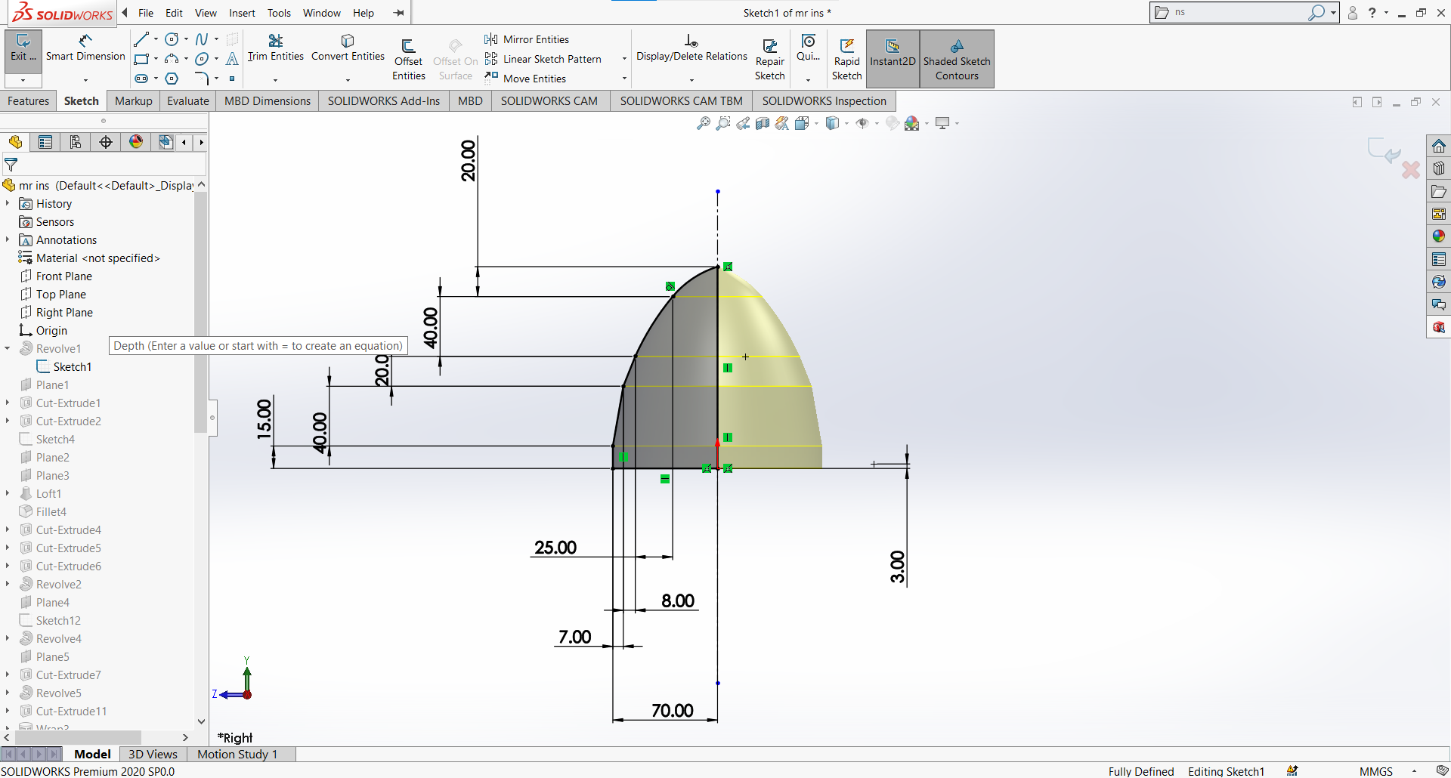The width and height of the screenshot is (1451, 778).
Task: Collapse the Revolve1 feature
Action: [8, 348]
